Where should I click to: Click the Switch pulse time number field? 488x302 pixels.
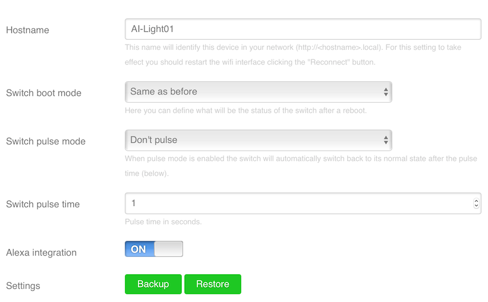click(x=297, y=204)
